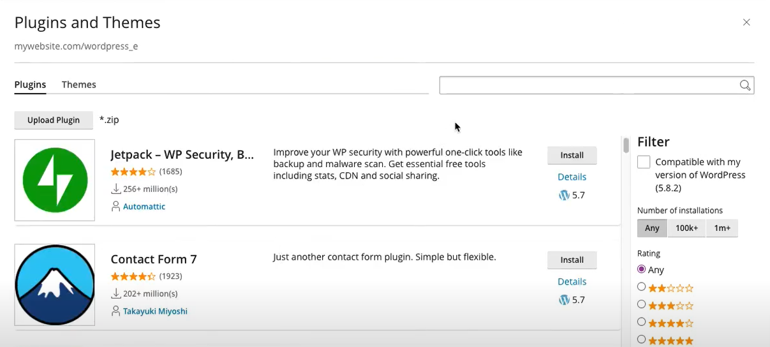Select the Any rating radio button
The height and width of the screenshot is (347, 770).
[642, 269]
